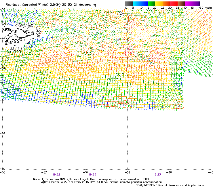This screenshot has height=187, width=213.
Task: Click the legend '40' knots tick label
Action: tap(185, 7)
